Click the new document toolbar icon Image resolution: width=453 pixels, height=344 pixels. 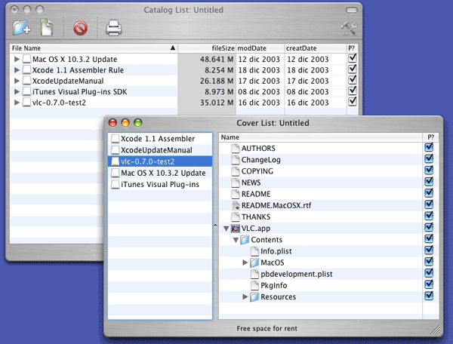click(46, 29)
